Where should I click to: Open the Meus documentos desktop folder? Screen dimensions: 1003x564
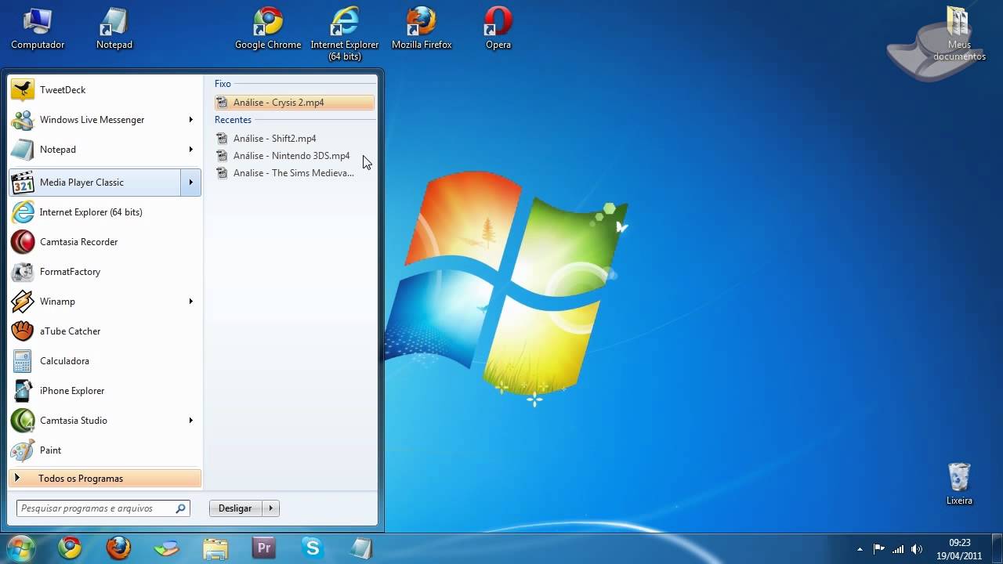[x=958, y=34]
